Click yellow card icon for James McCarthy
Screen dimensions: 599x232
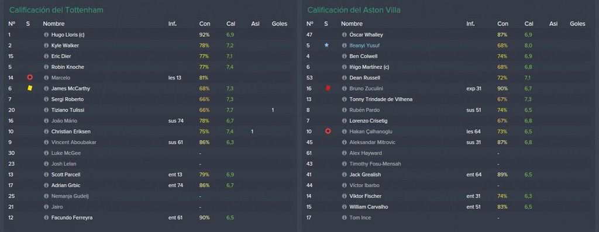[30, 88]
